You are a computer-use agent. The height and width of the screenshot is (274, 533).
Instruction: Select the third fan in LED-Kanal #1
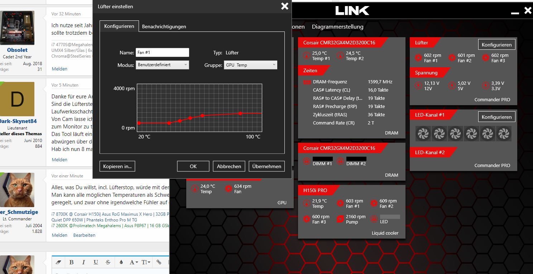click(455, 134)
